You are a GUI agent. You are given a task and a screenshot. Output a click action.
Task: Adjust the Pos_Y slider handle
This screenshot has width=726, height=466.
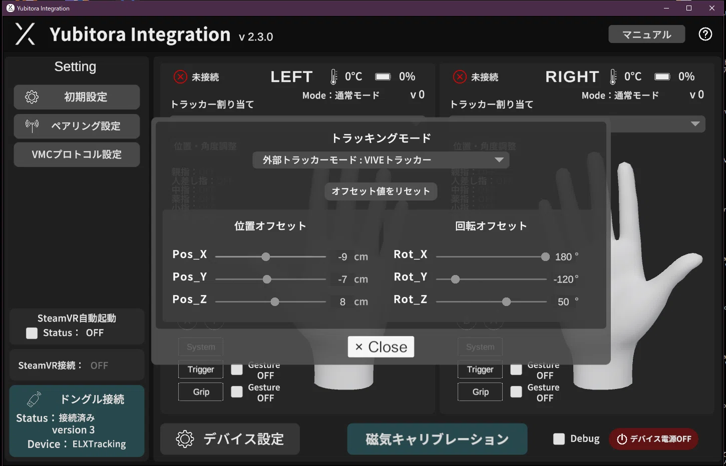click(x=267, y=279)
